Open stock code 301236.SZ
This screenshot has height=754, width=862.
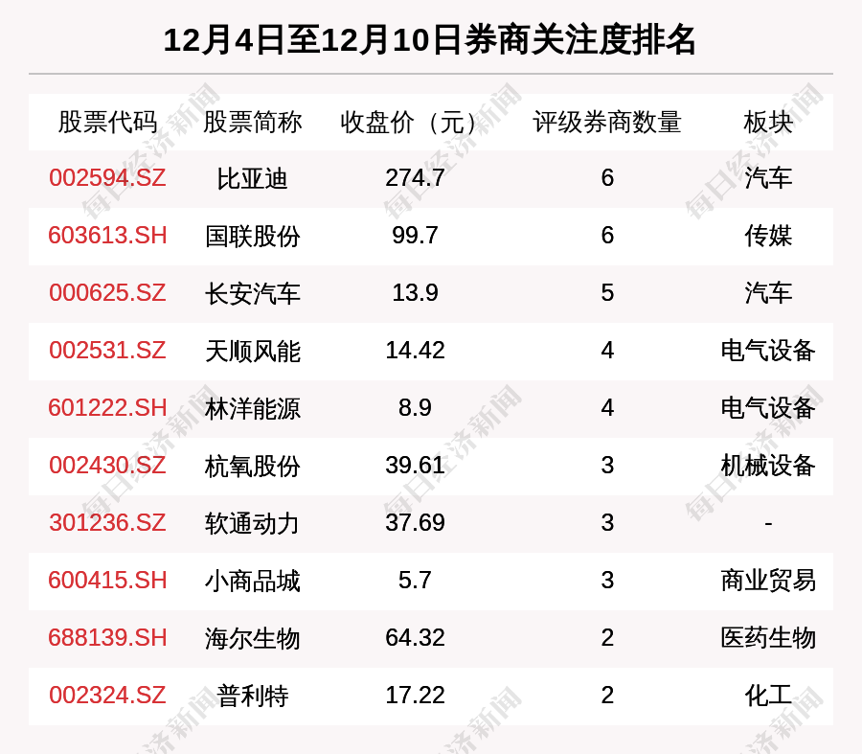pos(107,523)
